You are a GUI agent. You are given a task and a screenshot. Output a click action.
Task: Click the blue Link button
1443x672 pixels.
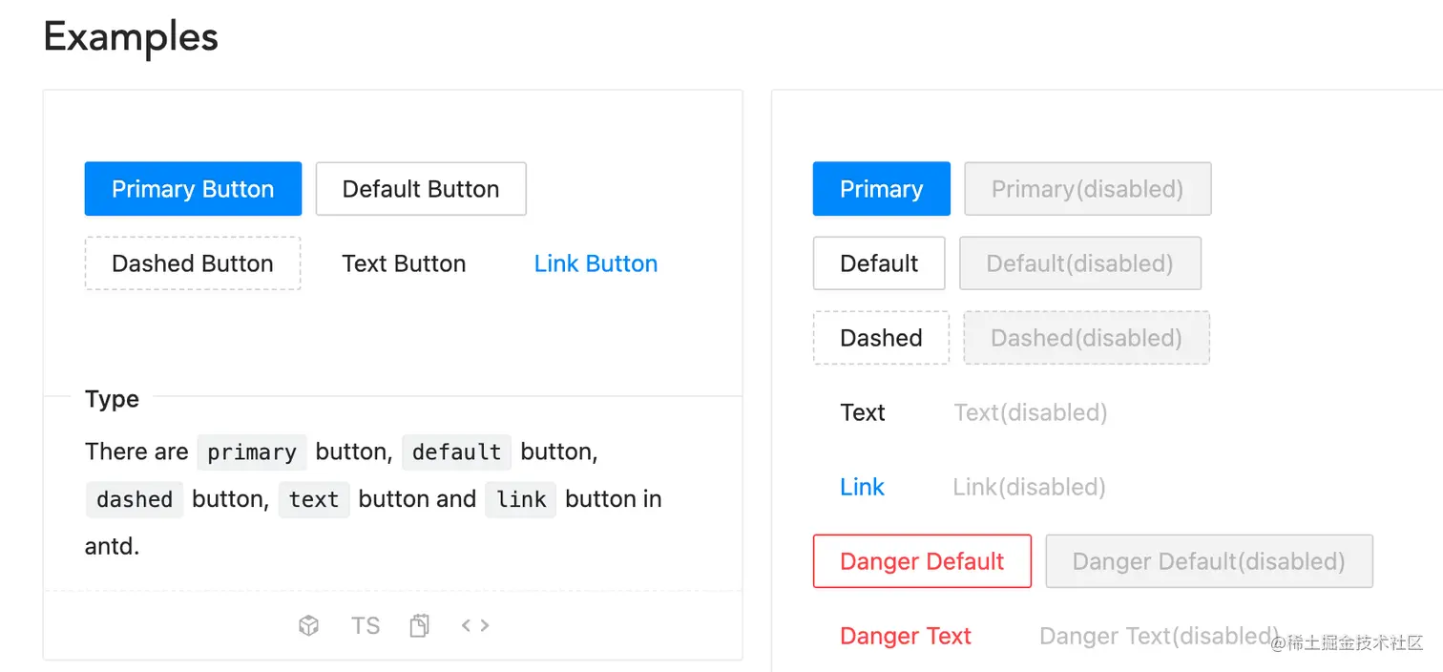862,487
